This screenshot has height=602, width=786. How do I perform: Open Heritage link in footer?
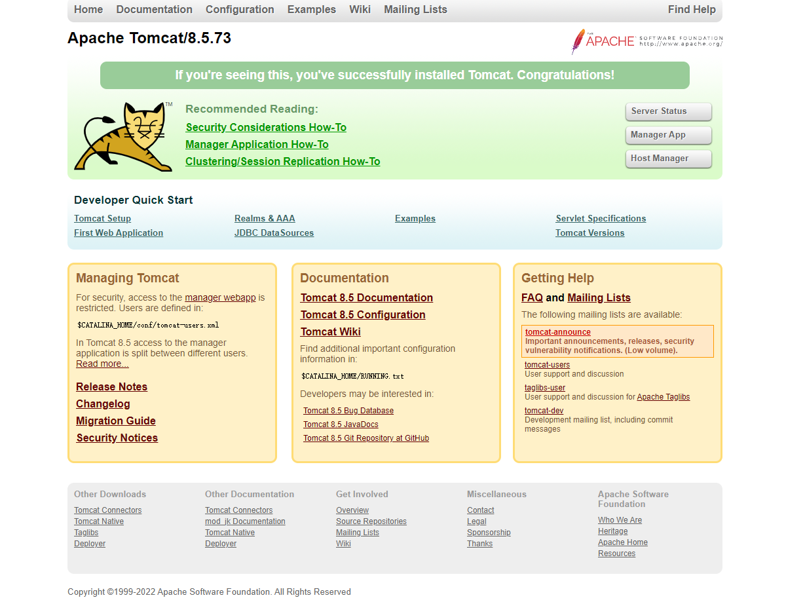tap(612, 531)
